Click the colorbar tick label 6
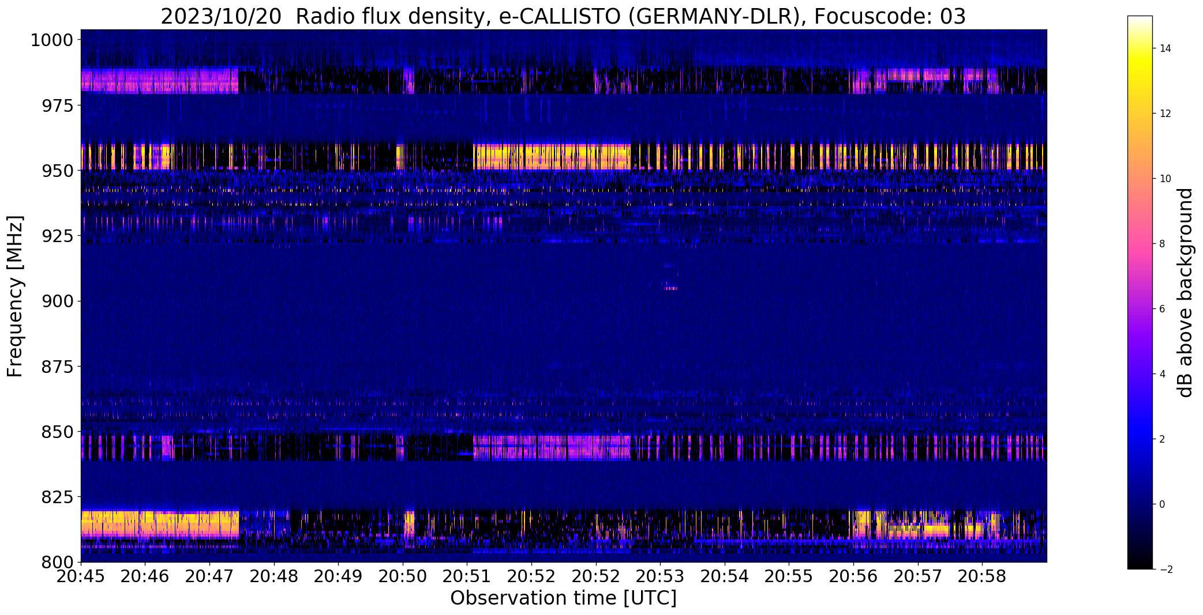The height and width of the screenshot is (615, 1203). [1163, 309]
